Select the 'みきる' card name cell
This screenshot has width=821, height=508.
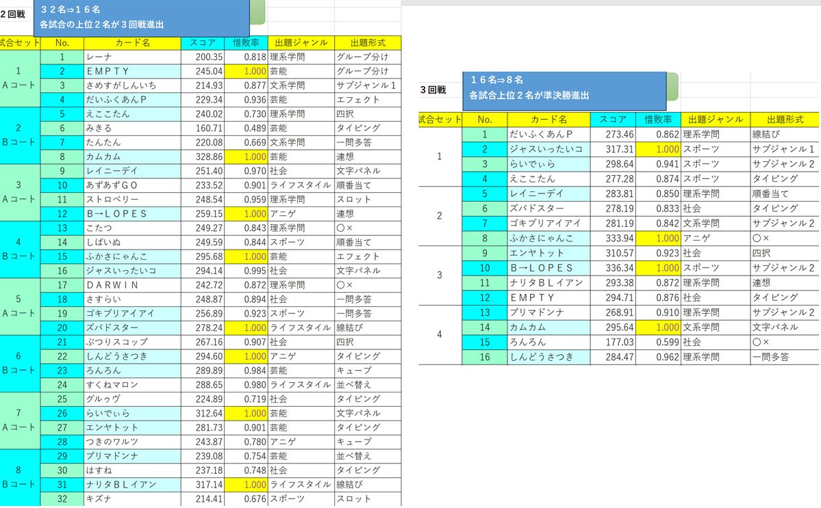click(132, 128)
